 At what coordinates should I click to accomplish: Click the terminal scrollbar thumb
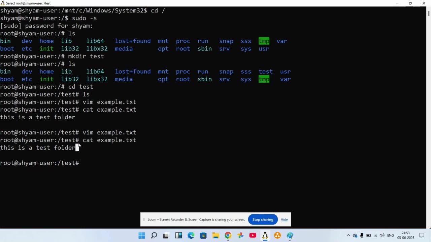coord(429,13)
